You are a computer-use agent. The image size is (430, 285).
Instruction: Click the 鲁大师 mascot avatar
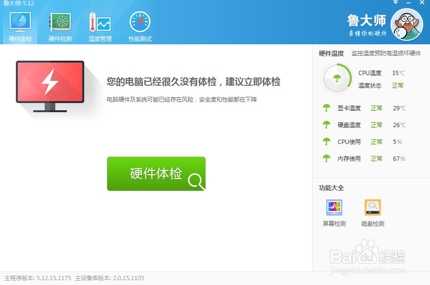(407, 25)
